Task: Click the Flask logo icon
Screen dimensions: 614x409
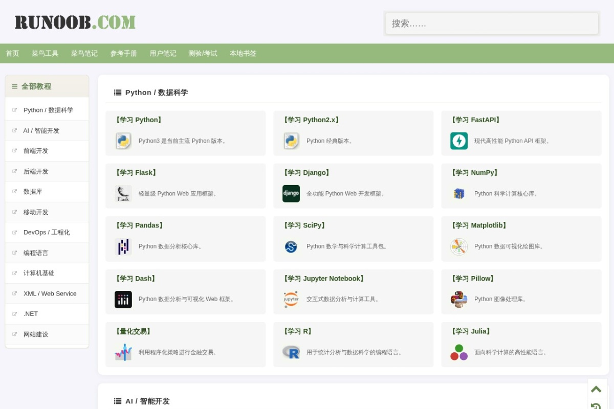Action: point(123,194)
